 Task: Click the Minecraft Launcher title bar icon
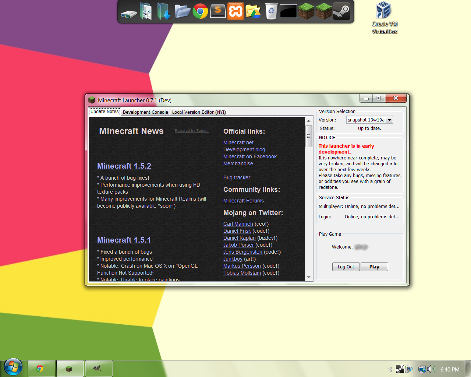[92, 100]
